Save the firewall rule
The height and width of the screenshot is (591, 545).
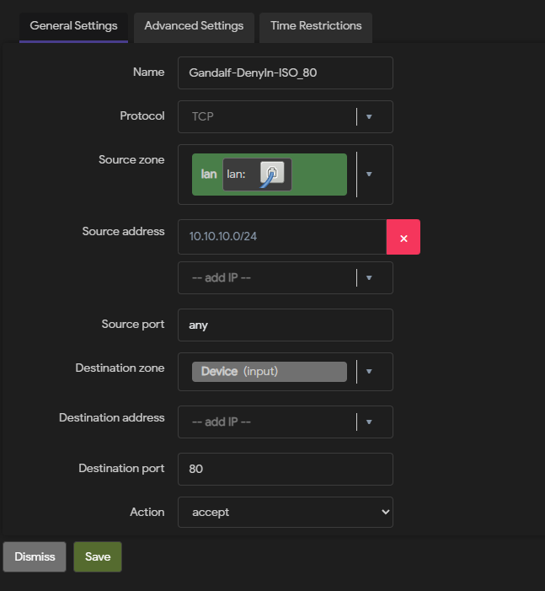[x=98, y=556]
